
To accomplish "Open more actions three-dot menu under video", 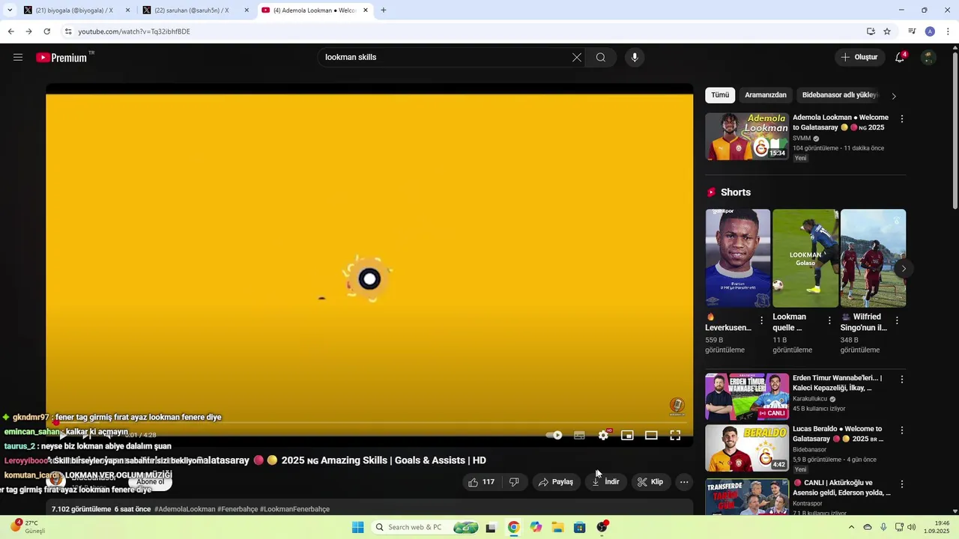I will 684,482.
